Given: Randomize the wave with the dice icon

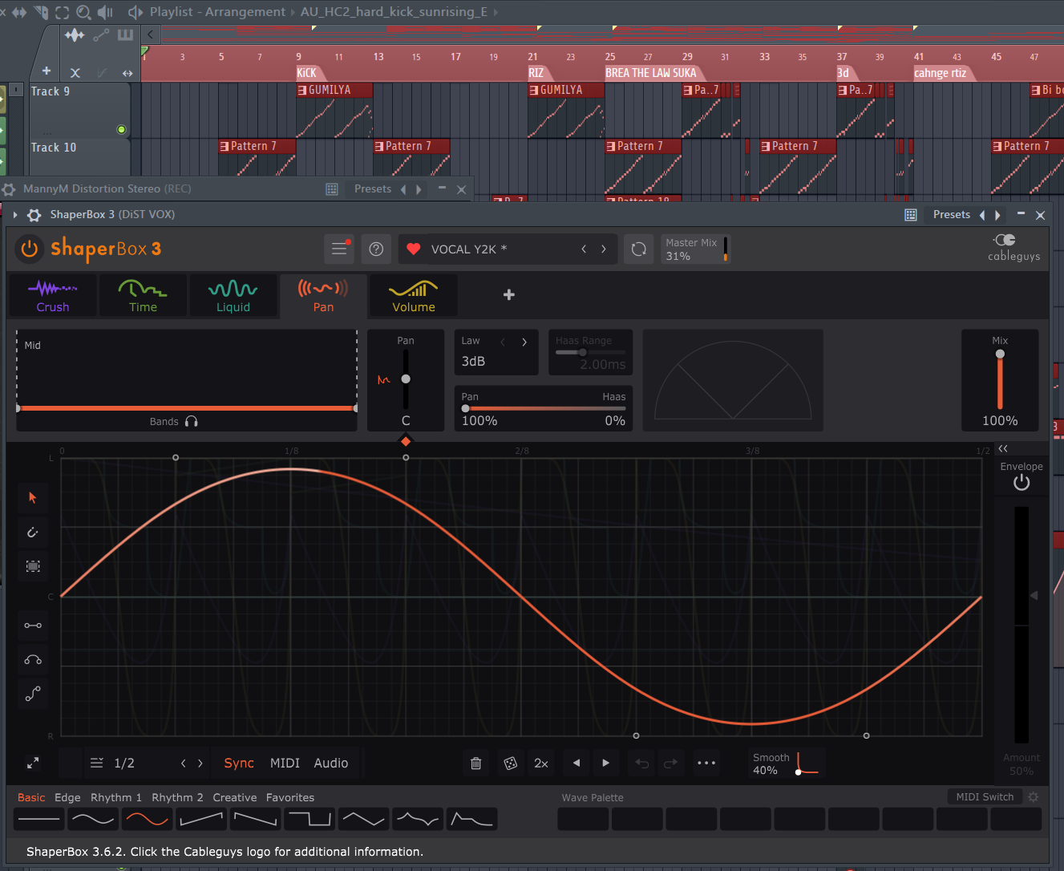Looking at the screenshot, I should [510, 763].
